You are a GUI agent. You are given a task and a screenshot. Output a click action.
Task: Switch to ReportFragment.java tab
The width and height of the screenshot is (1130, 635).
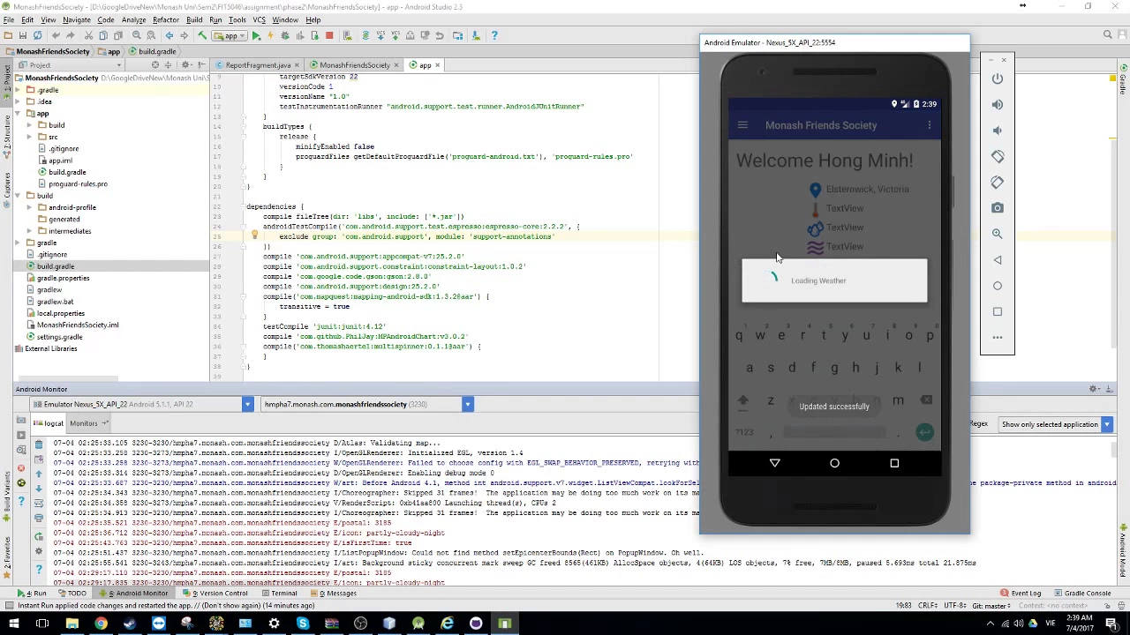(257, 65)
